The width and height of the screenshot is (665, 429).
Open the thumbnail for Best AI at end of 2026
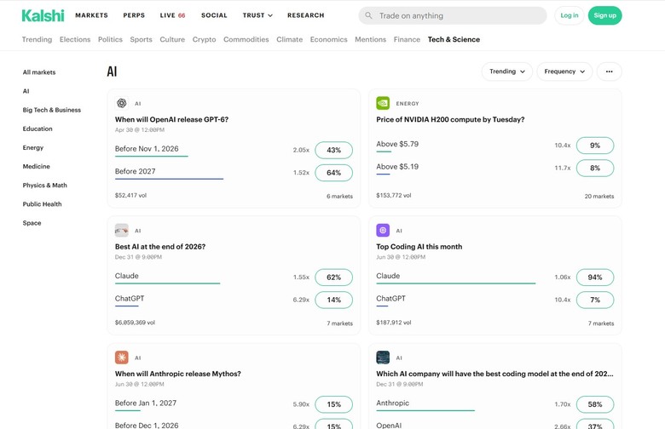click(122, 231)
